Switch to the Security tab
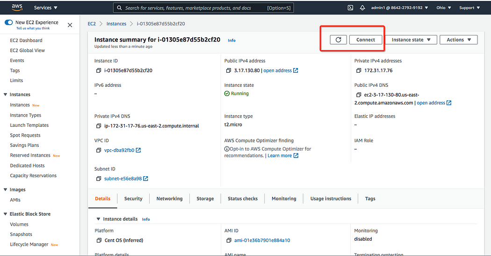Image resolution: width=491 pixels, height=256 pixels. point(133,199)
